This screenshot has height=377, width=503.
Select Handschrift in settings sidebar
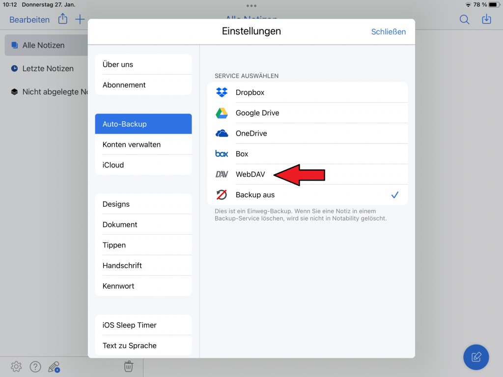click(122, 266)
